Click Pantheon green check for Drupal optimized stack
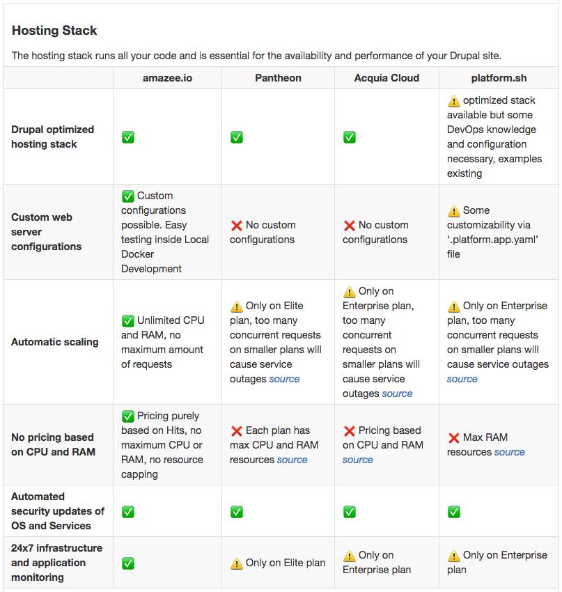562x592 pixels. click(x=237, y=137)
